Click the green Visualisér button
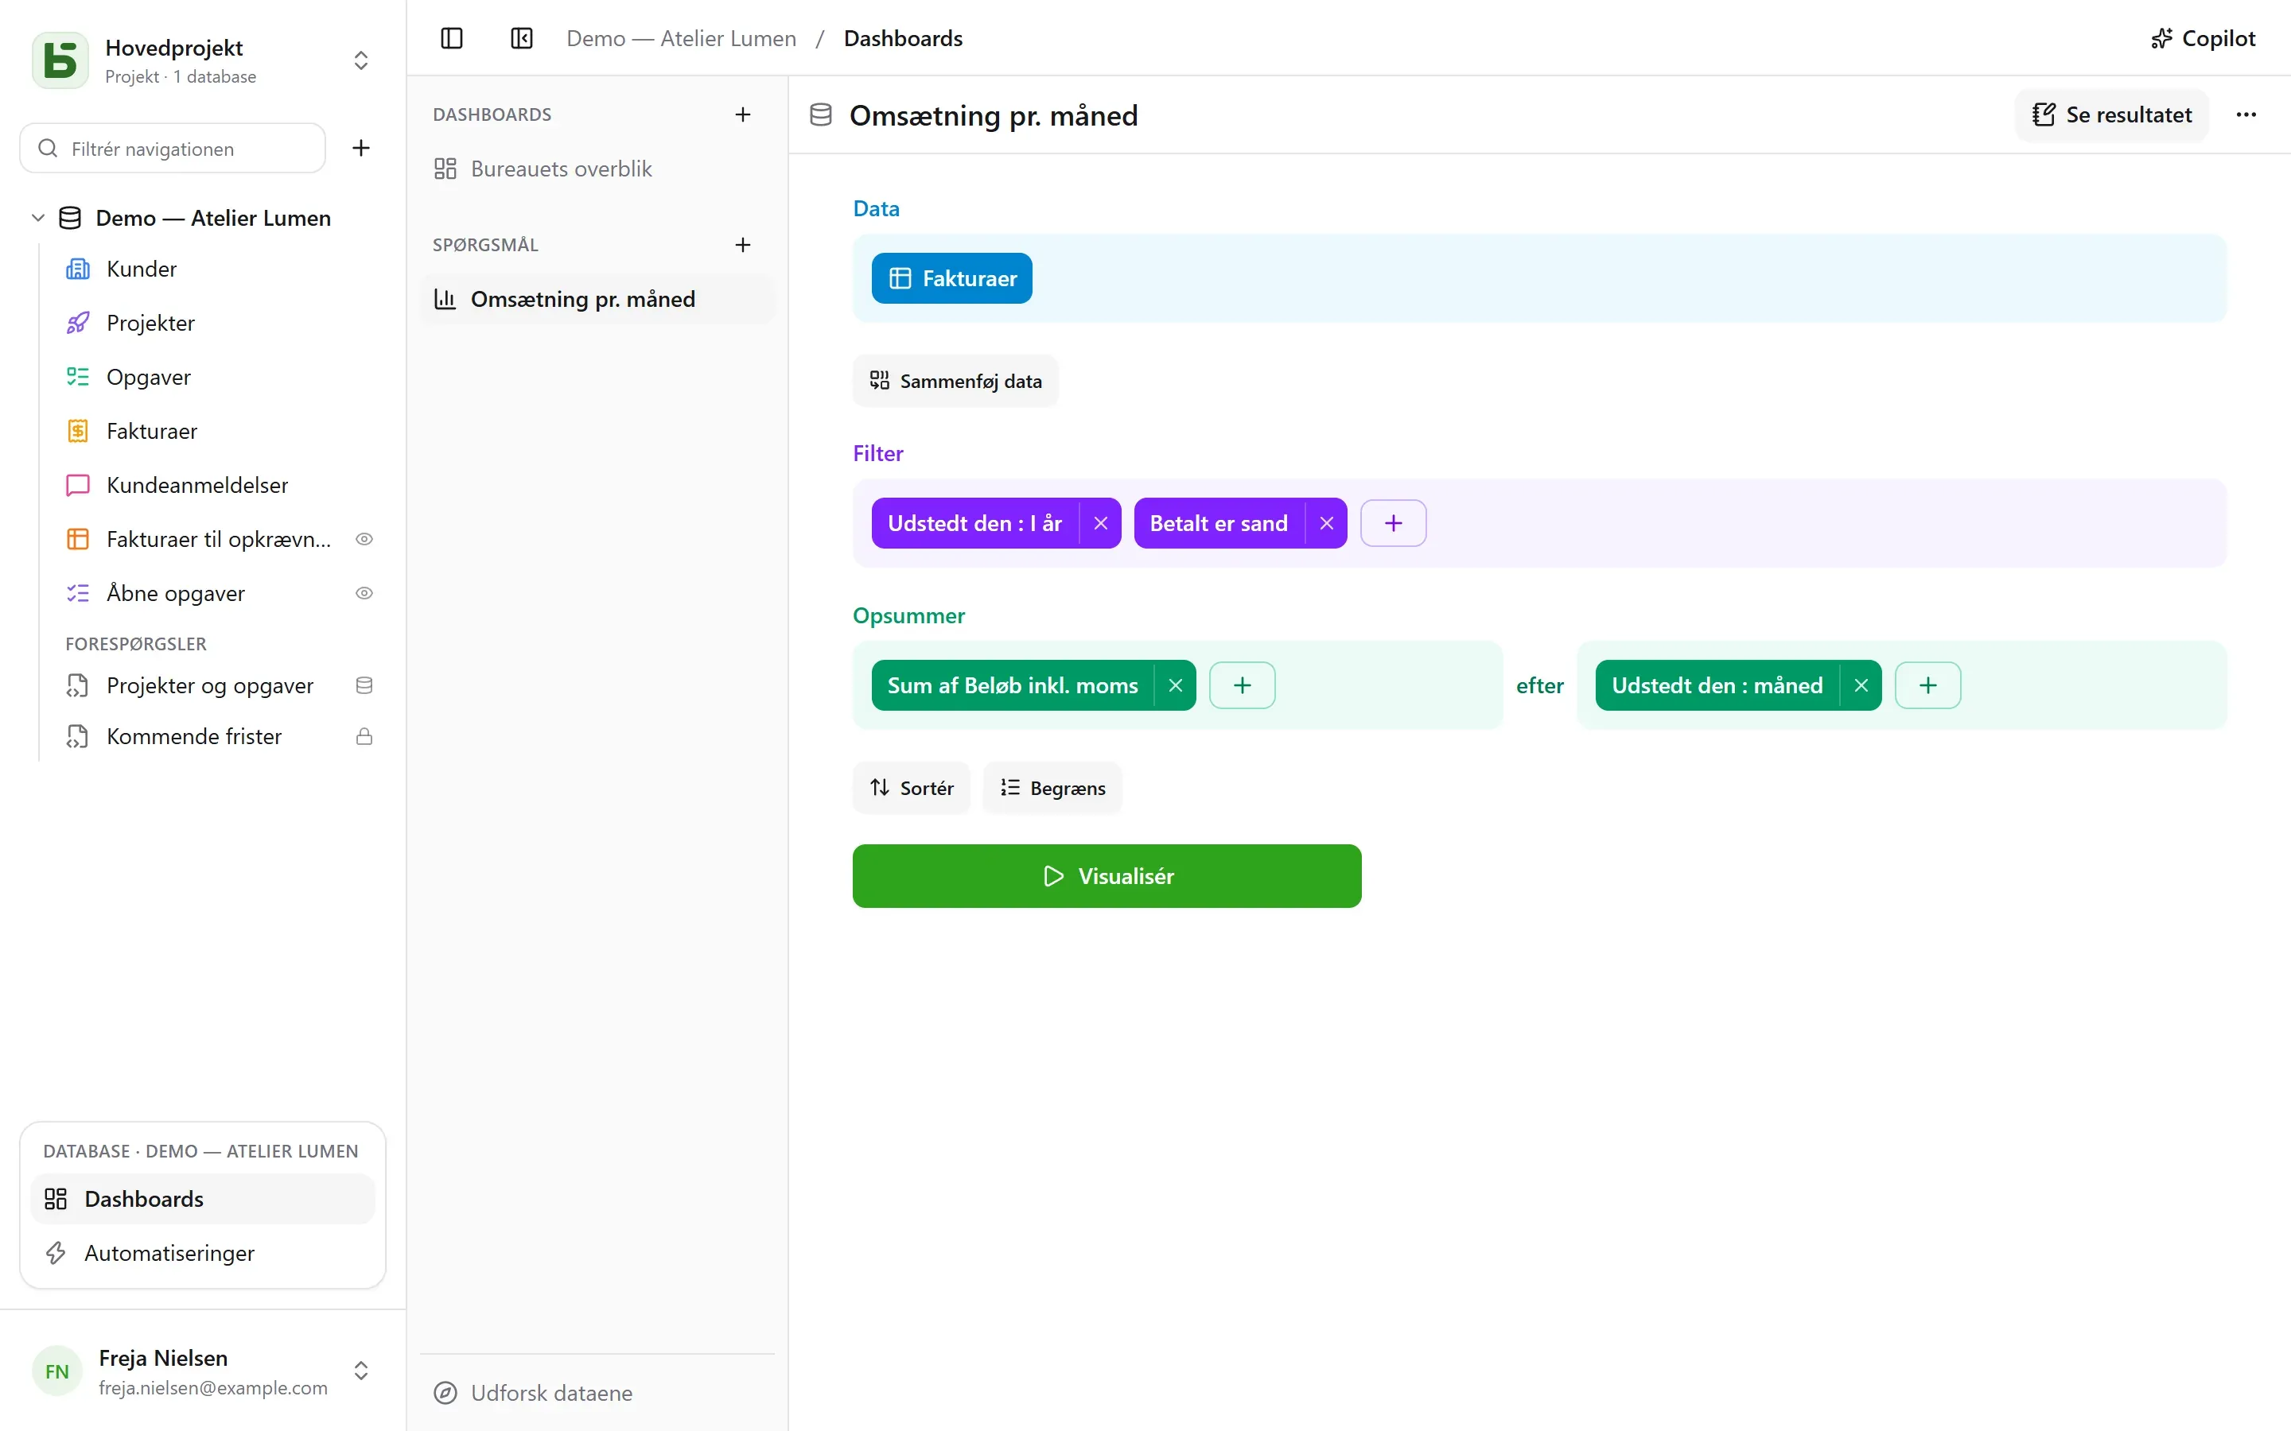Image resolution: width=2291 pixels, height=1431 pixels. [1107, 876]
